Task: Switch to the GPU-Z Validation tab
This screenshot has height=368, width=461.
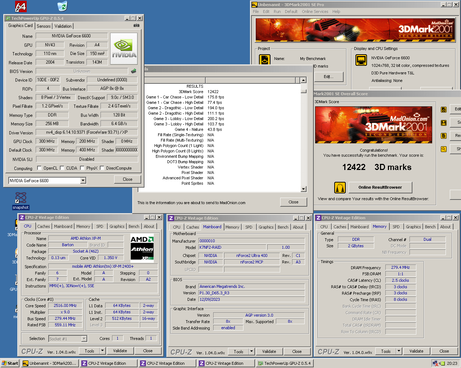Action: tap(63, 26)
